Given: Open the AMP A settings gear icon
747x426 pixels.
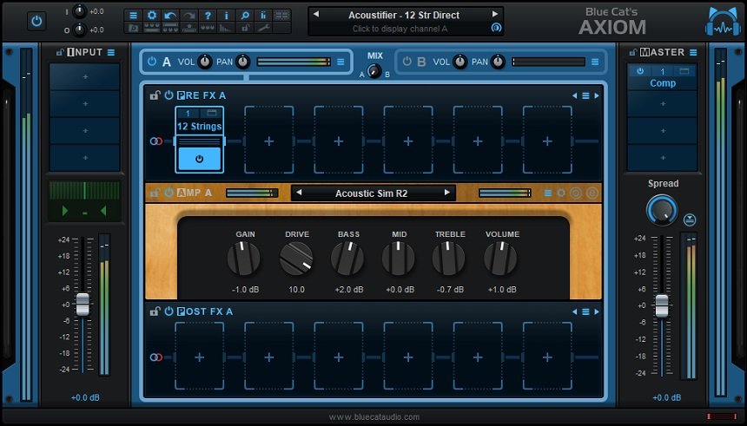Looking at the screenshot, I should coord(561,193).
